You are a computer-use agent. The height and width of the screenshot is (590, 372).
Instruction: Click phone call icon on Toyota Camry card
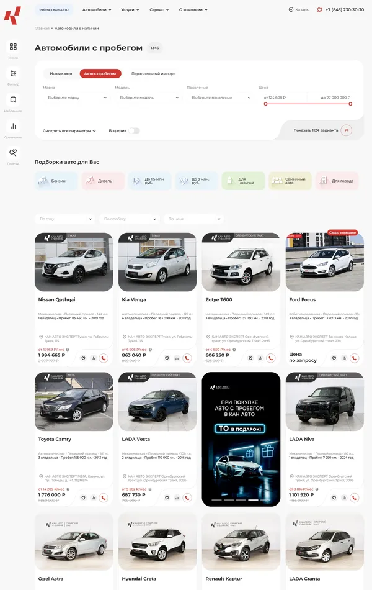coord(103,497)
